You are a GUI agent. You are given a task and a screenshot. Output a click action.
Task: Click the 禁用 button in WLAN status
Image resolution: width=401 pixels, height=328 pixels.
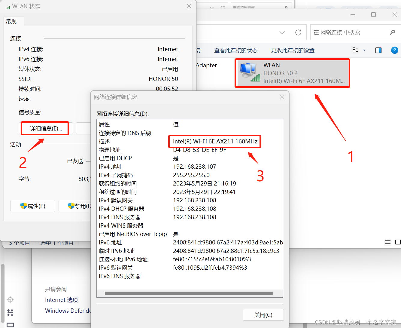point(75,206)
